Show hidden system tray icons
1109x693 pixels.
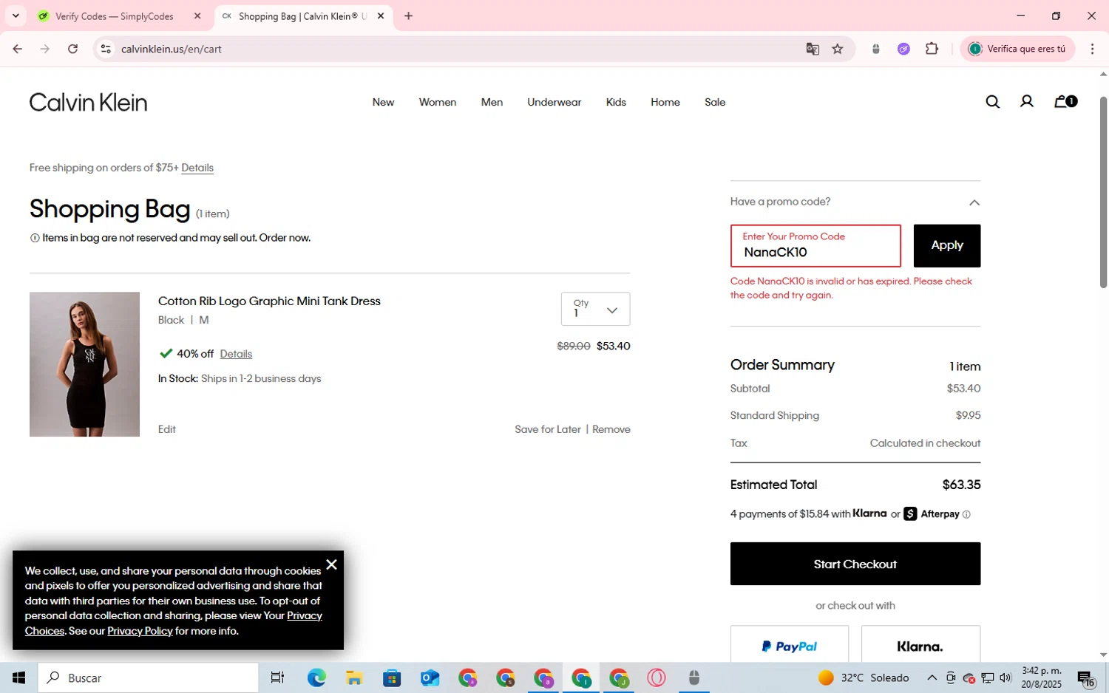click(932, 677)
